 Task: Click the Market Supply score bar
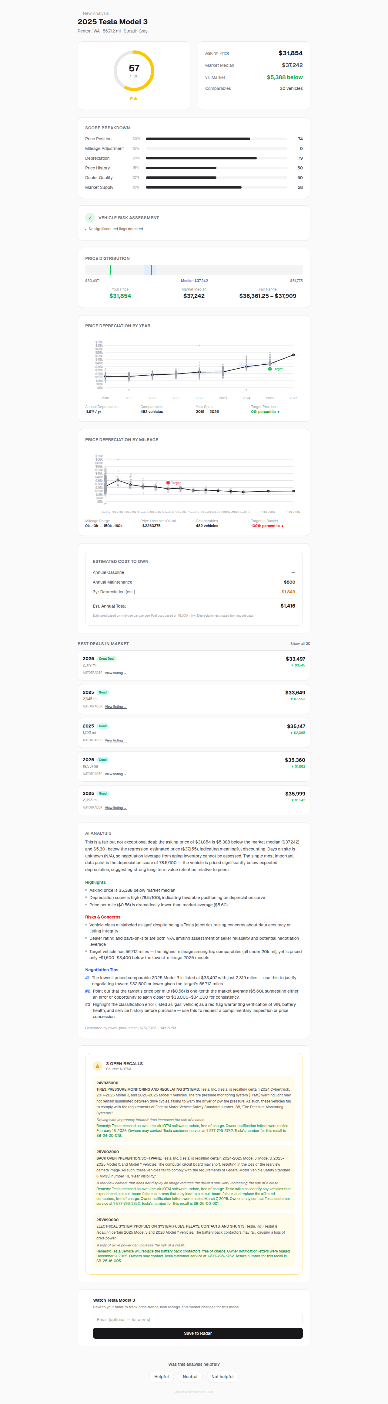pos(216,187)
